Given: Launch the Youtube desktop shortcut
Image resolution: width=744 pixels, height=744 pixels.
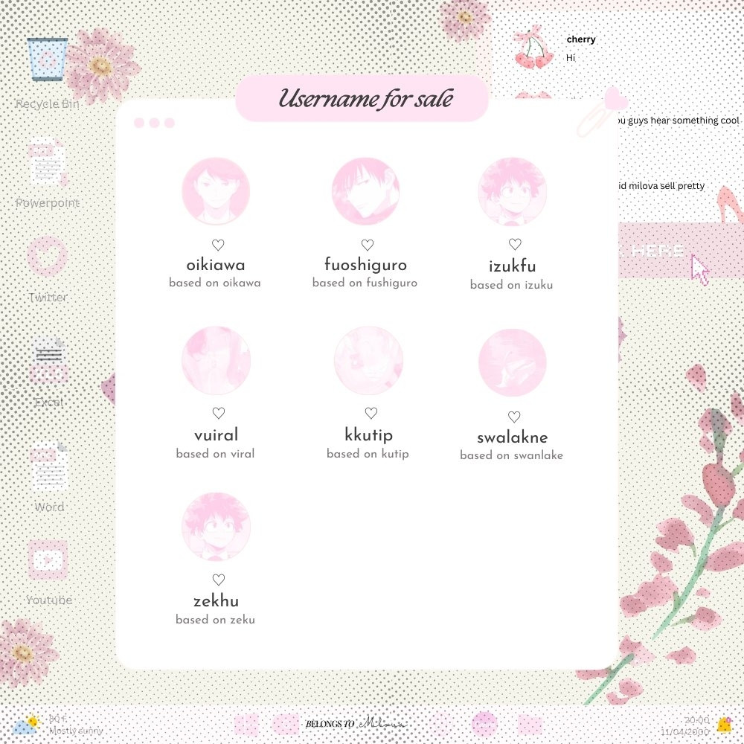Looking at the screenshot, I should pos(48,560).
